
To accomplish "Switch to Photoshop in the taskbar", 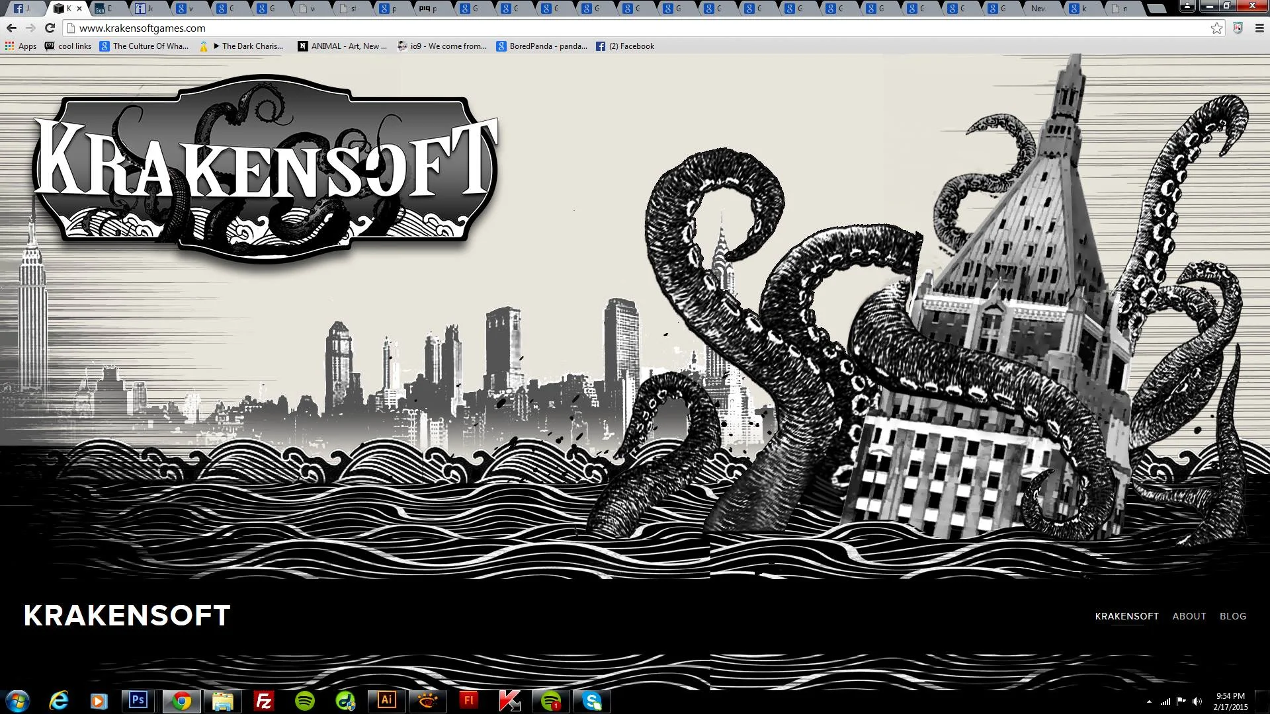I will coord(138,701).
